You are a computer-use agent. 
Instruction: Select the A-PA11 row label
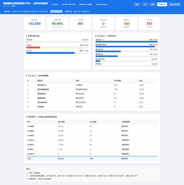(31, 149)
